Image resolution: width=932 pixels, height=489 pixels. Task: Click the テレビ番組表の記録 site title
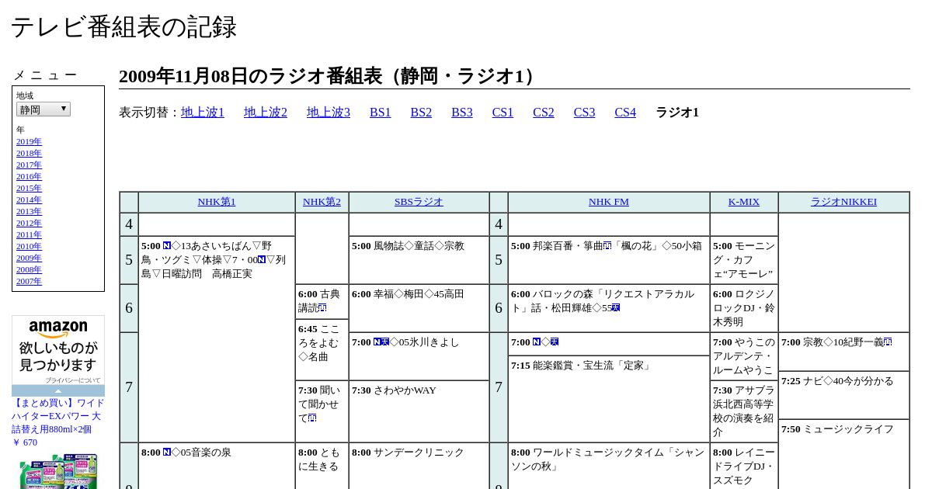[x=123, y=27]
